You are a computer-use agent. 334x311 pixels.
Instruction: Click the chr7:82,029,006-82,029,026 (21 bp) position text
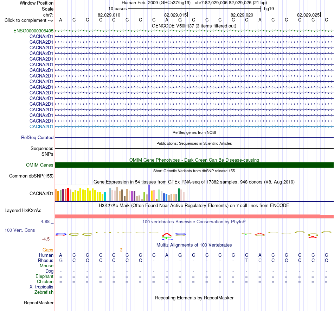(x=231, y=3)
